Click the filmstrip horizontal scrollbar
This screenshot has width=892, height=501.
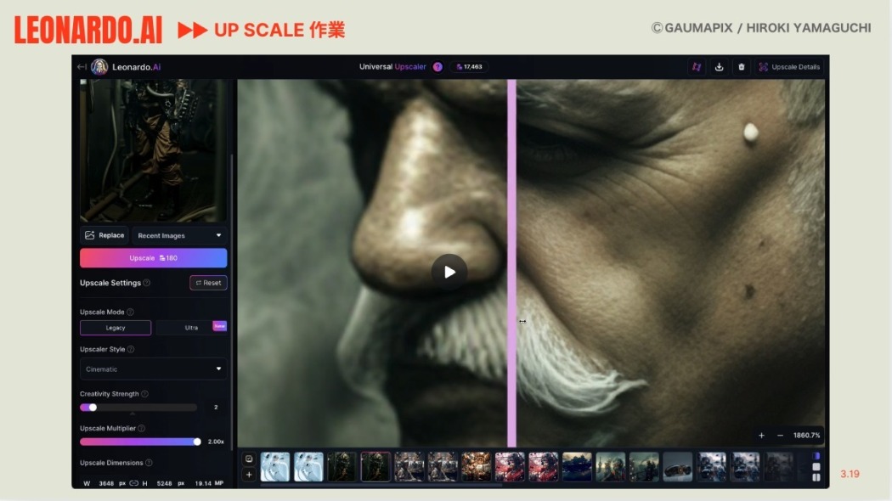(381, 485)
